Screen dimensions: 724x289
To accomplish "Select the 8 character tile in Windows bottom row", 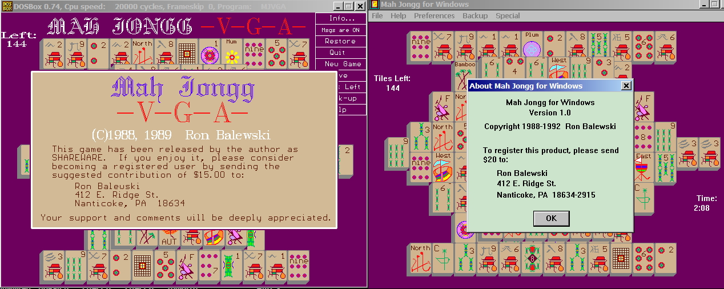I will click(554, 258).
